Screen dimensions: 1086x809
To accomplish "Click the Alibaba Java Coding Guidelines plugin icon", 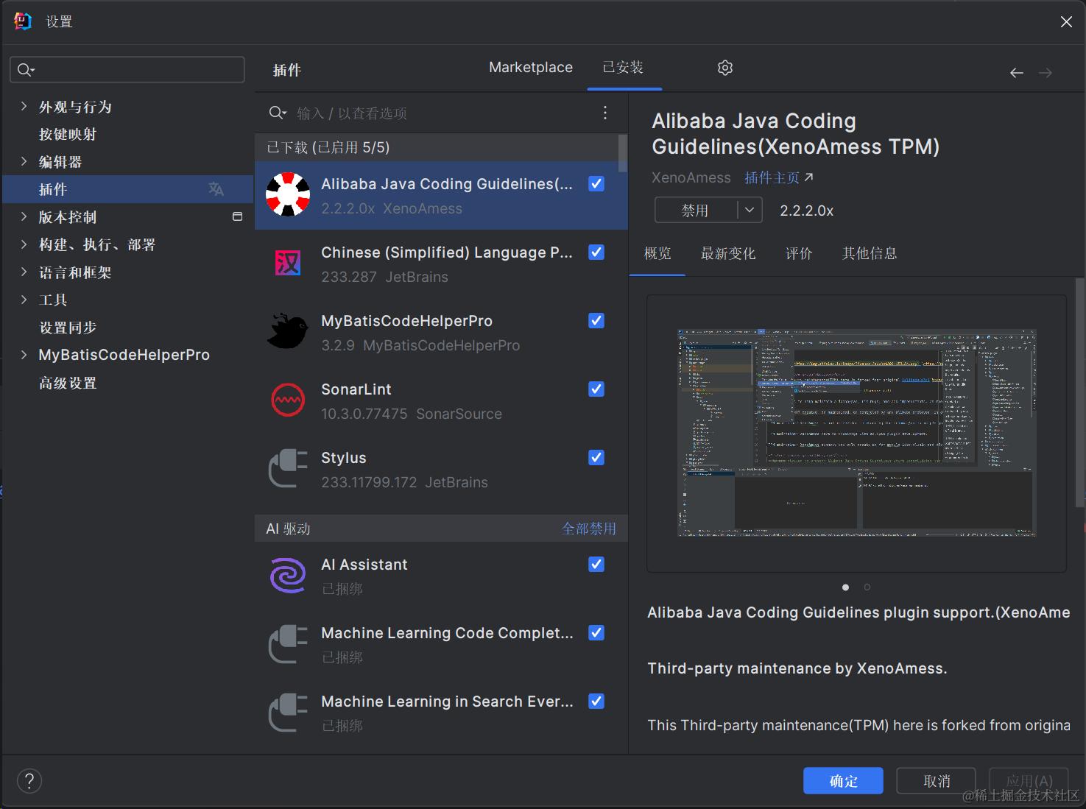I will (x=288, y=194).
